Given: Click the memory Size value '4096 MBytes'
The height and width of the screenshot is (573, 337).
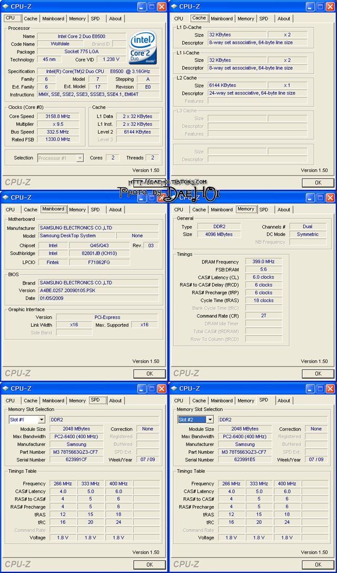Looking at the screenshot, I should pyautogui.click(x=219, y=234).
